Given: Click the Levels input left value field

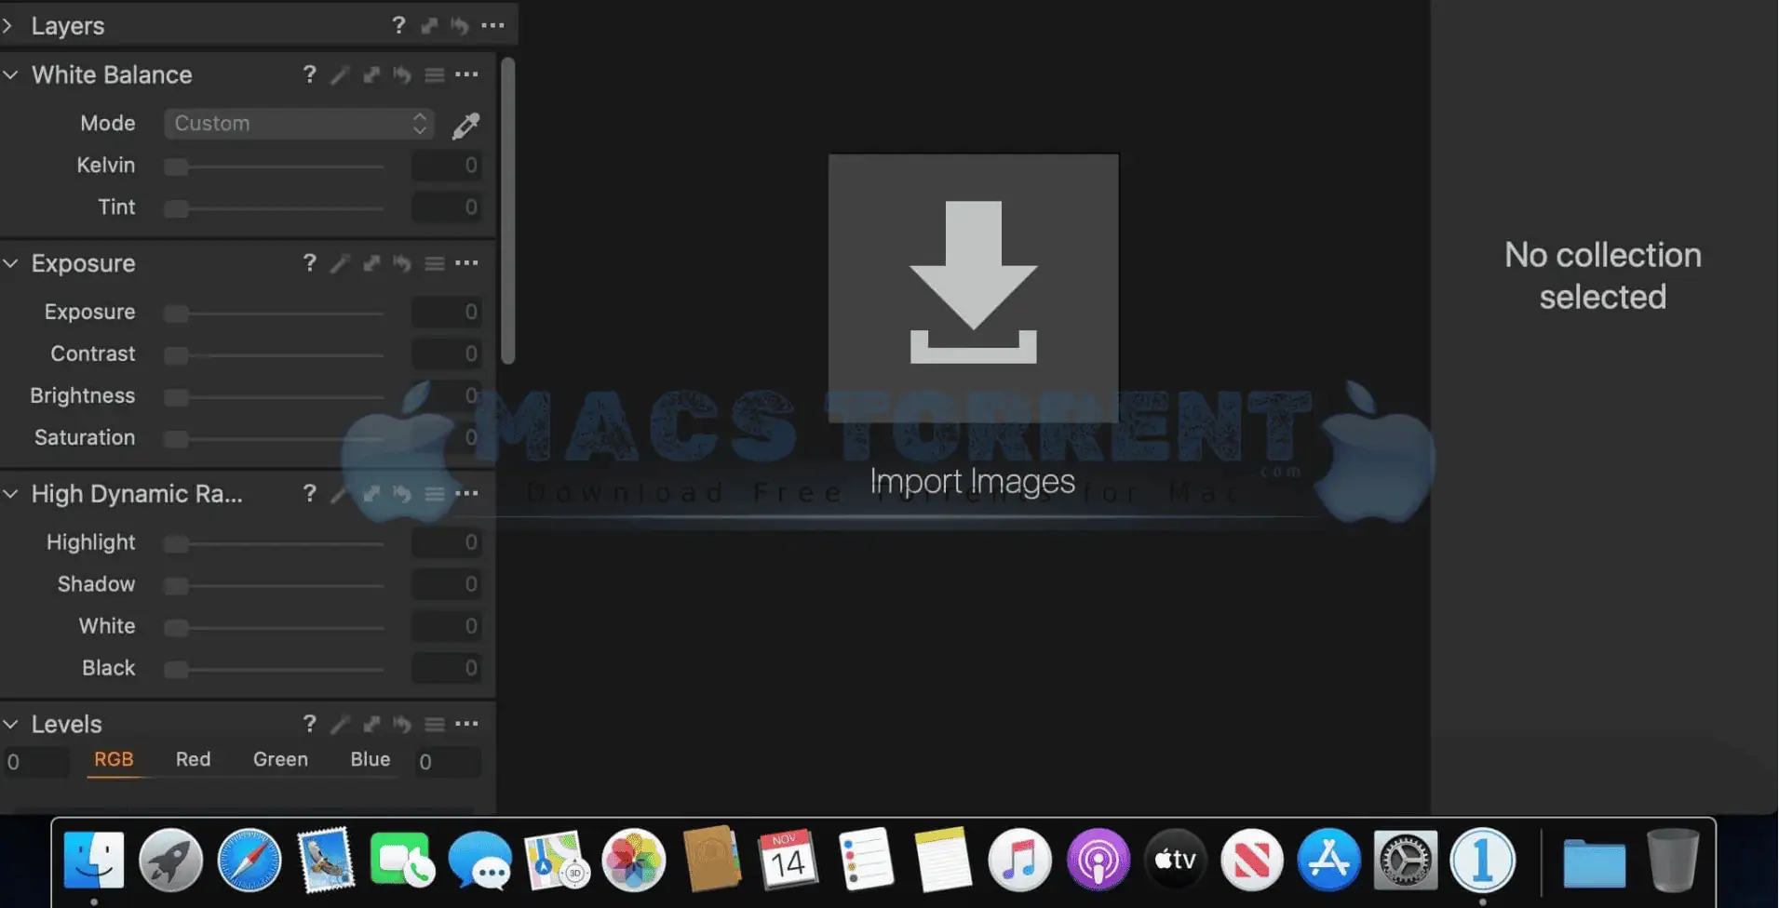Looking at the screenshot, I should (35, 762).
